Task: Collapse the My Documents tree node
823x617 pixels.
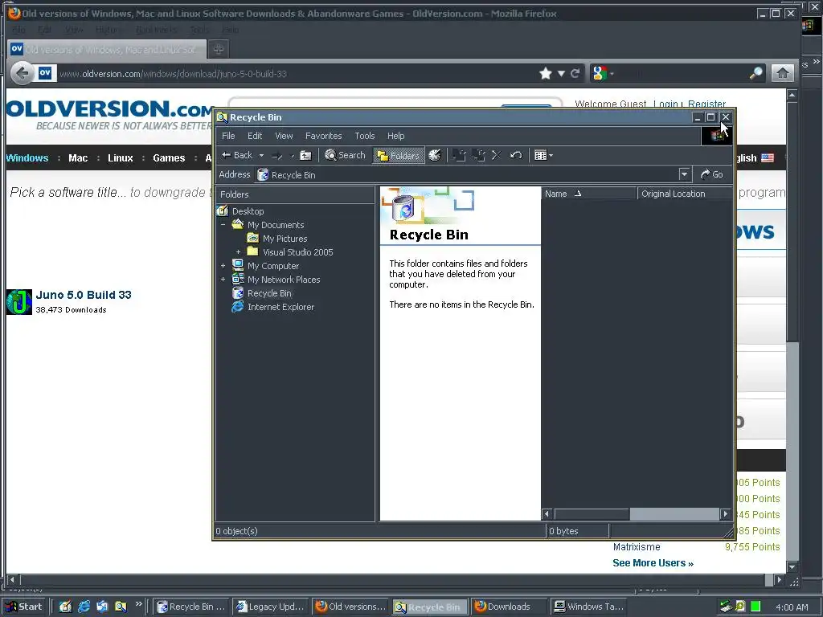Action: pos(223,225)
